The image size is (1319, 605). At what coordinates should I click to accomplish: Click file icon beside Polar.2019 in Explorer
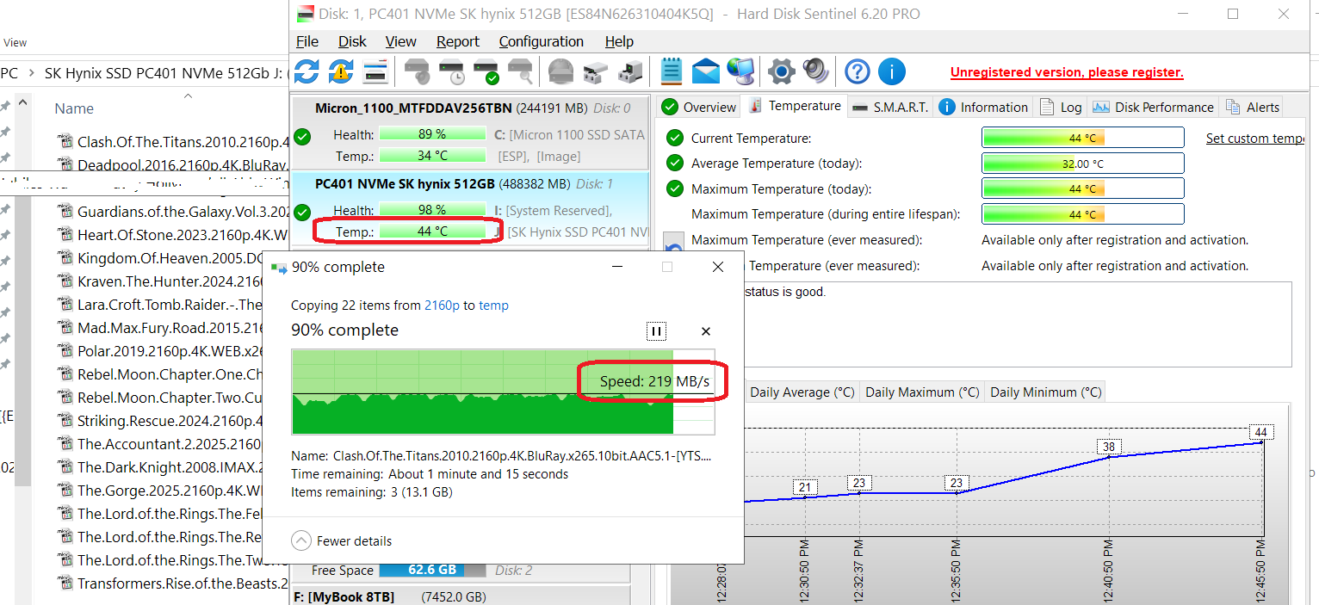tap(65, 350)
